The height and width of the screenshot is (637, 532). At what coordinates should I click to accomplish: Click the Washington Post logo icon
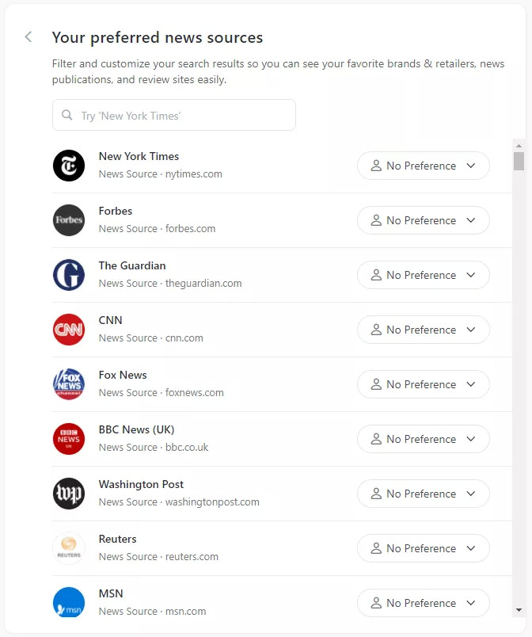pos(69,494)
